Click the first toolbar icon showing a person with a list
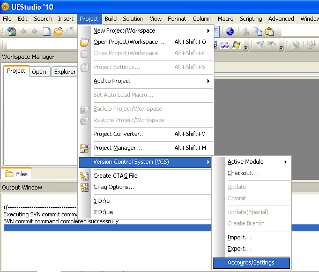 [12, 32]
